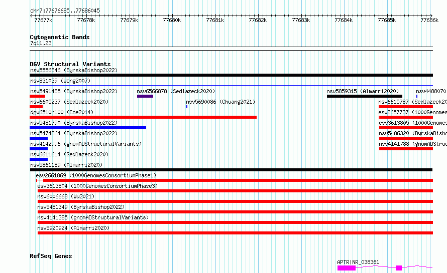Click the 77686k ruler tick label
Viewport: 447px width, 273px height.
[429, 20]
